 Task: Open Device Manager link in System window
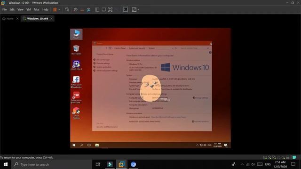pyautogui.click(x=103, y=60)
